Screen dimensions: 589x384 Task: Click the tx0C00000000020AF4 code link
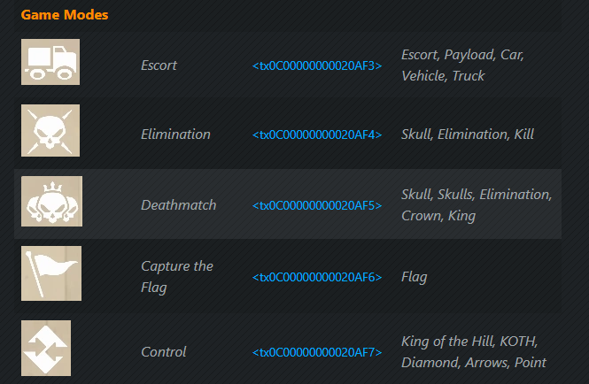(317, 134)
